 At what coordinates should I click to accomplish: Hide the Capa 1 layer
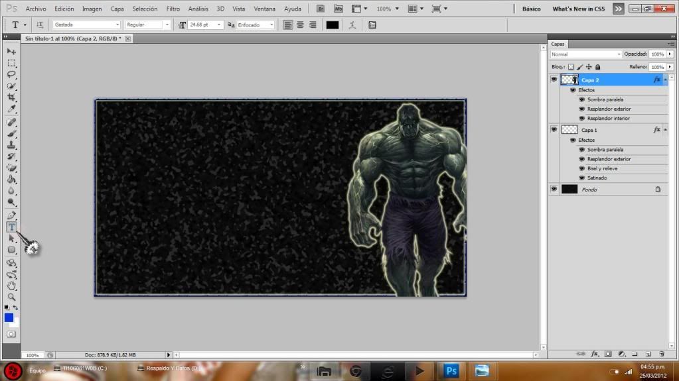pos(554,129)
